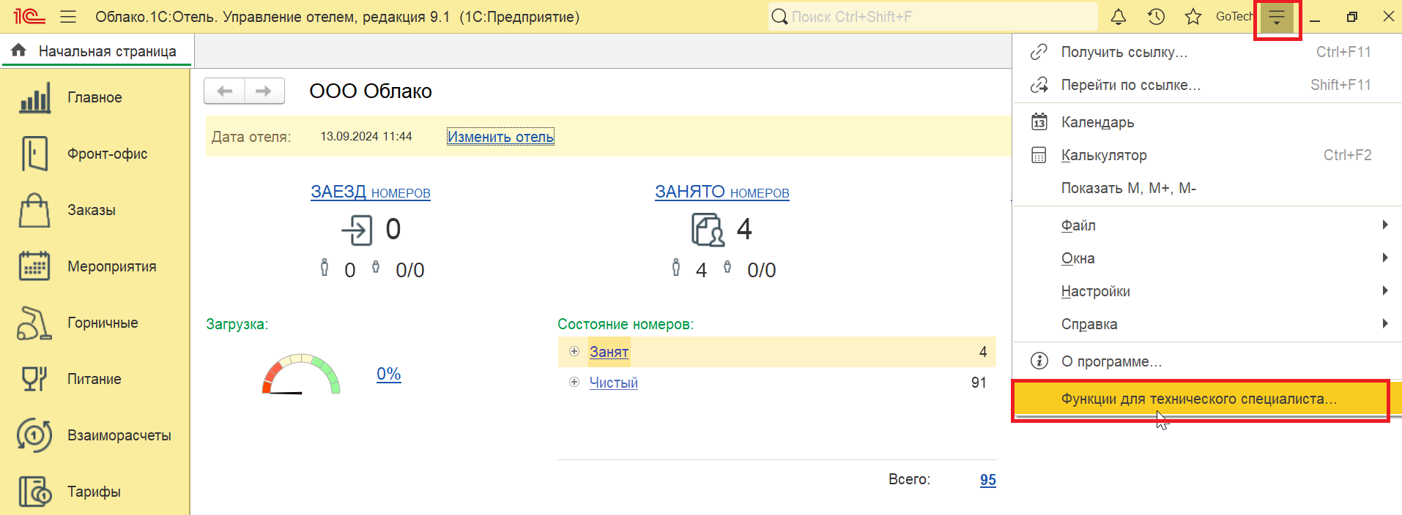This screenshot has width=1402, height=515.
Task: Open service and settings menu icon
Action: coord(1277,18)
